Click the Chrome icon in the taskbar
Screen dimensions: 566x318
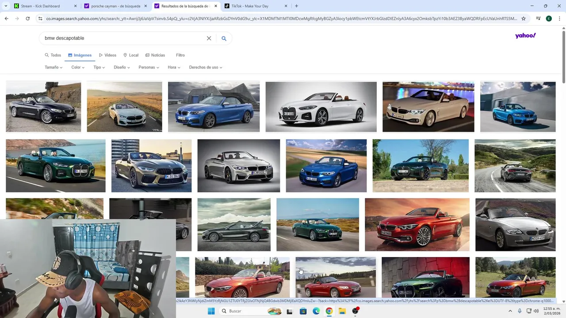tap(329, 311)
